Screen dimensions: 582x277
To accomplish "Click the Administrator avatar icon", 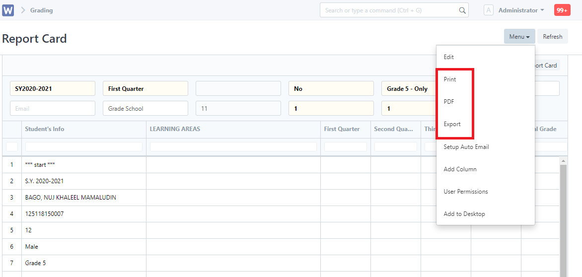I will [489, 10].
